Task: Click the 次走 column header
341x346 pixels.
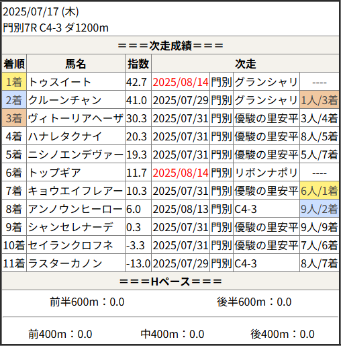Action: (245, 64)
